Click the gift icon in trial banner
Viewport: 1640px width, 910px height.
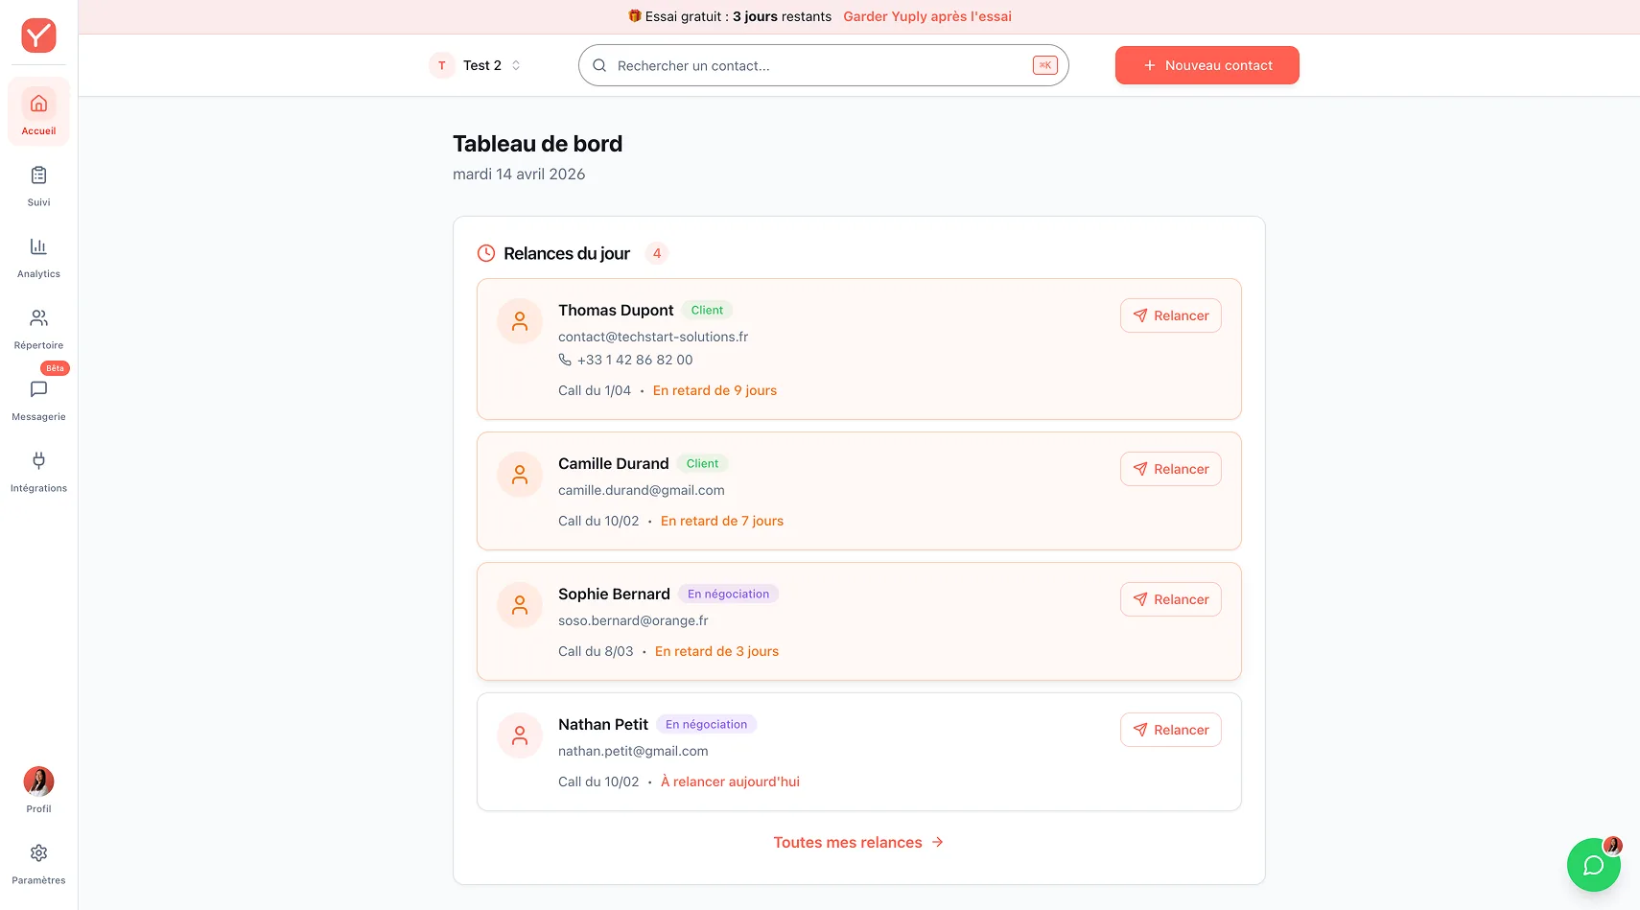coord(634,16)
